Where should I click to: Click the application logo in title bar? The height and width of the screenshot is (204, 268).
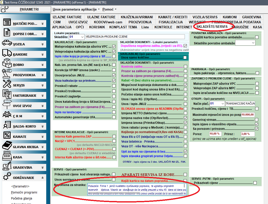point(2,3)
